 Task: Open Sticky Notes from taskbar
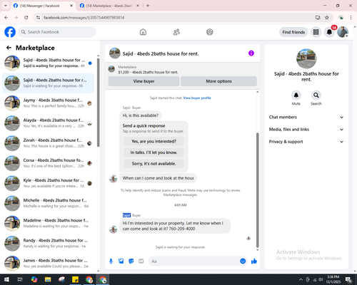pos(76,279)
